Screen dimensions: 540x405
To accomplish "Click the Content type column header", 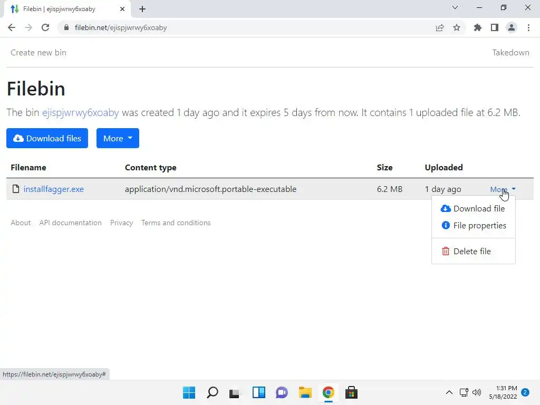I will [x=151, y=168].
